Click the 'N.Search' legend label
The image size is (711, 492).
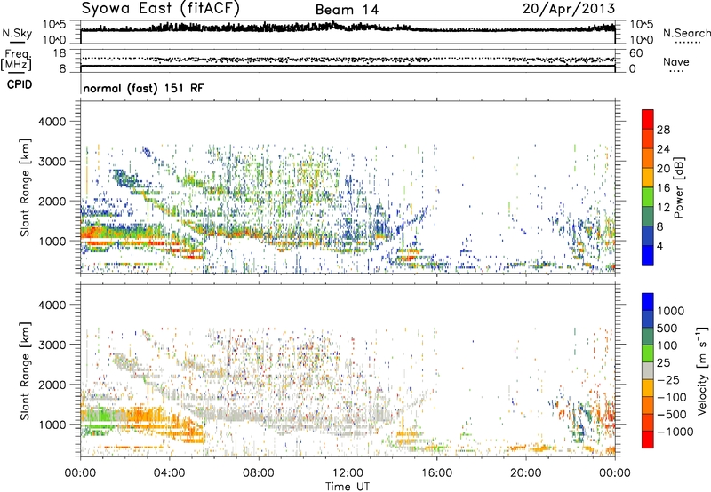point(687,33)
